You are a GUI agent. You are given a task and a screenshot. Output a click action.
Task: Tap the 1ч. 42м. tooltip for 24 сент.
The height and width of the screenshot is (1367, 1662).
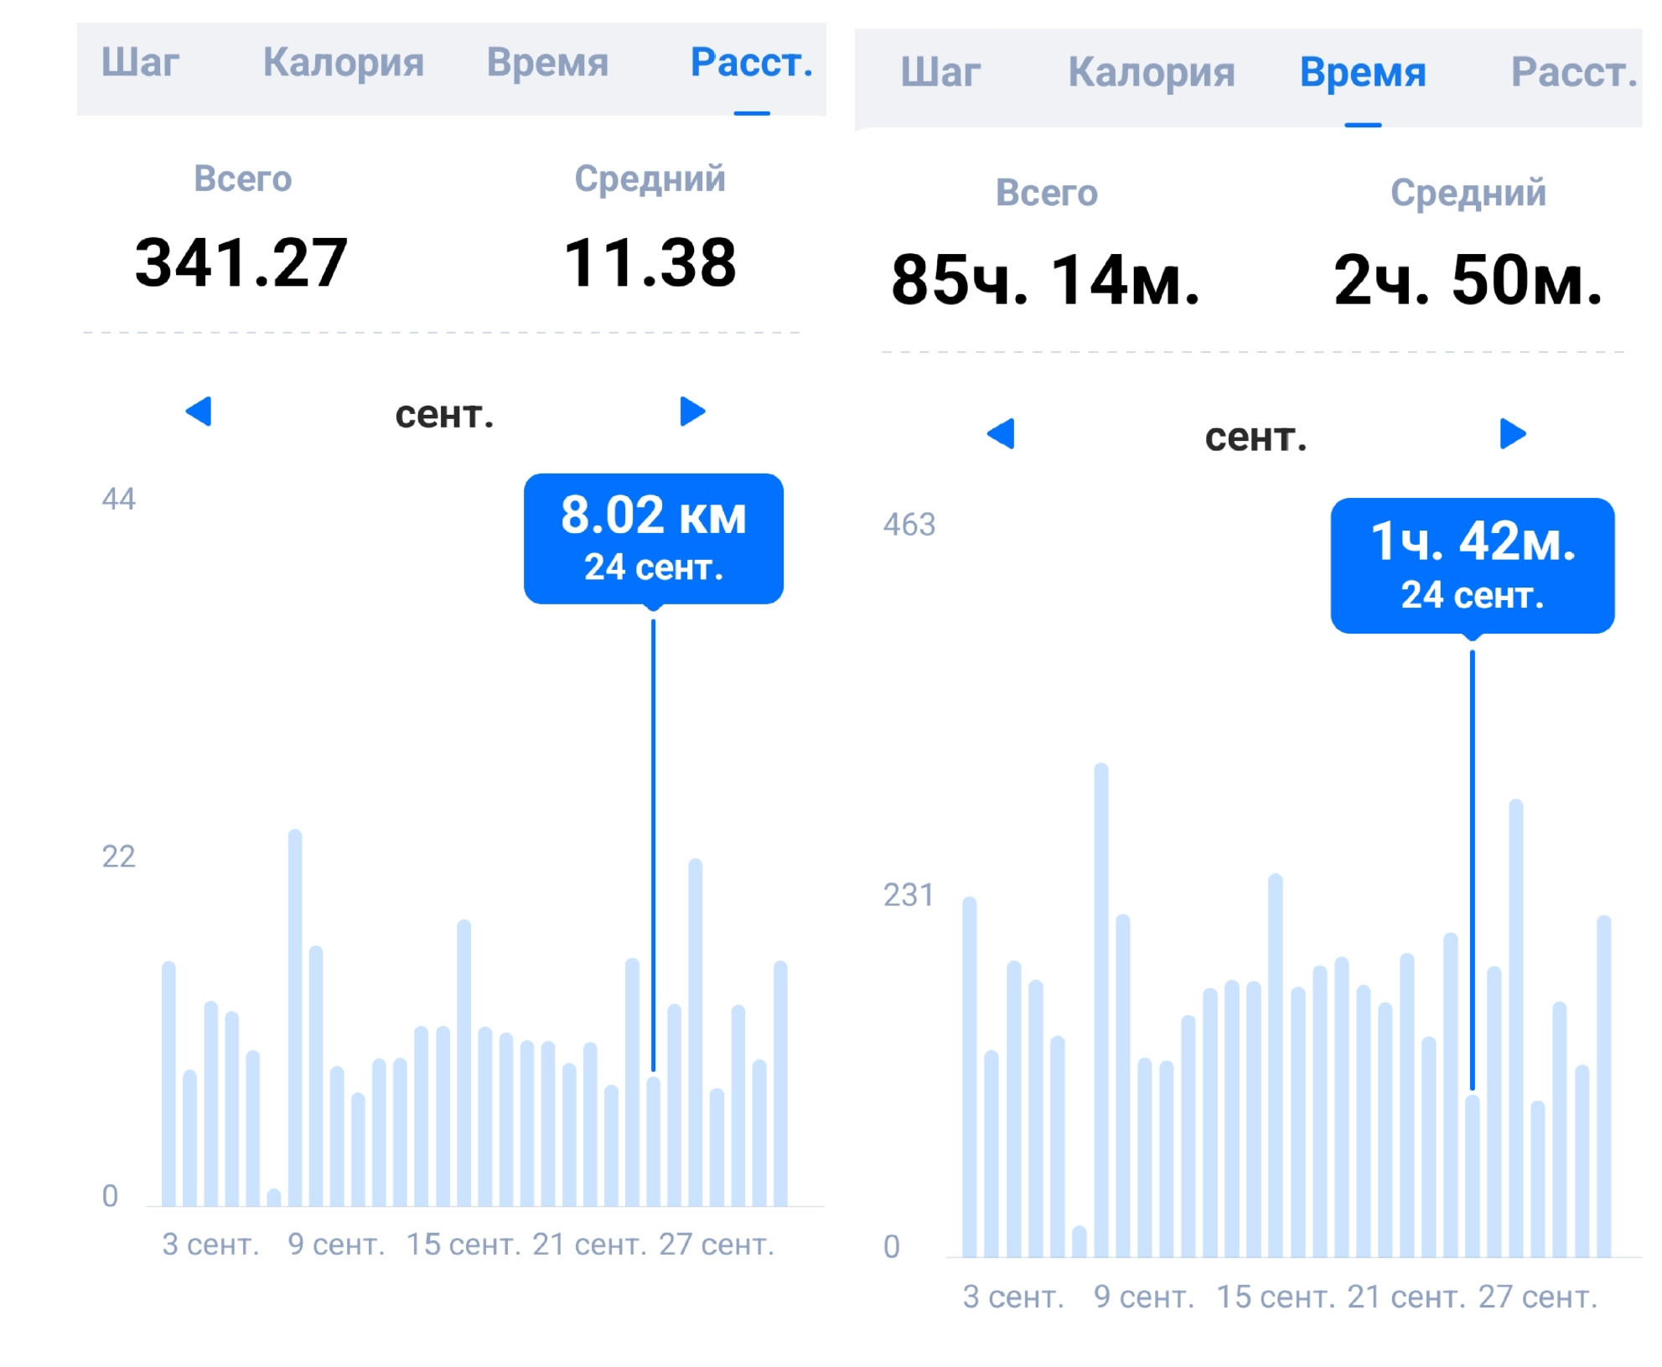coord(1473,566)
